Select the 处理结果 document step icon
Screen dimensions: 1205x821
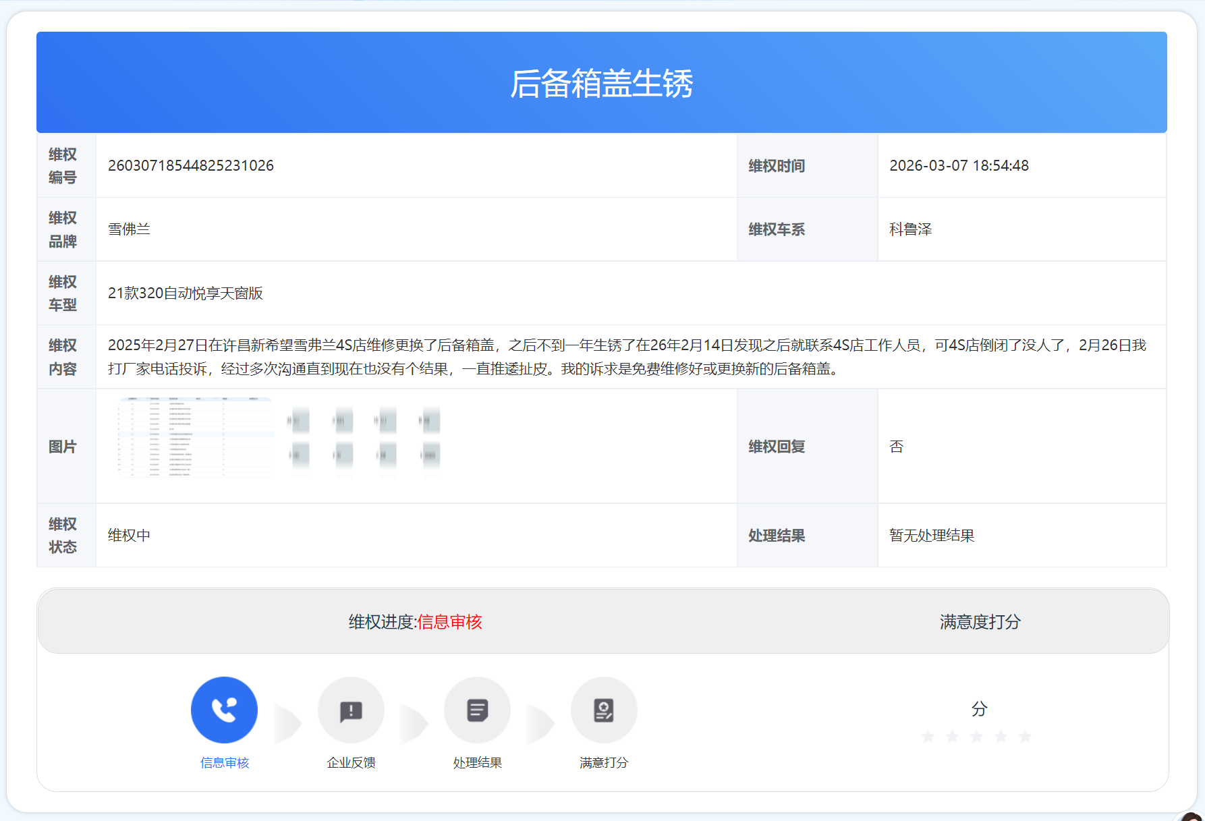coord(477,710)
